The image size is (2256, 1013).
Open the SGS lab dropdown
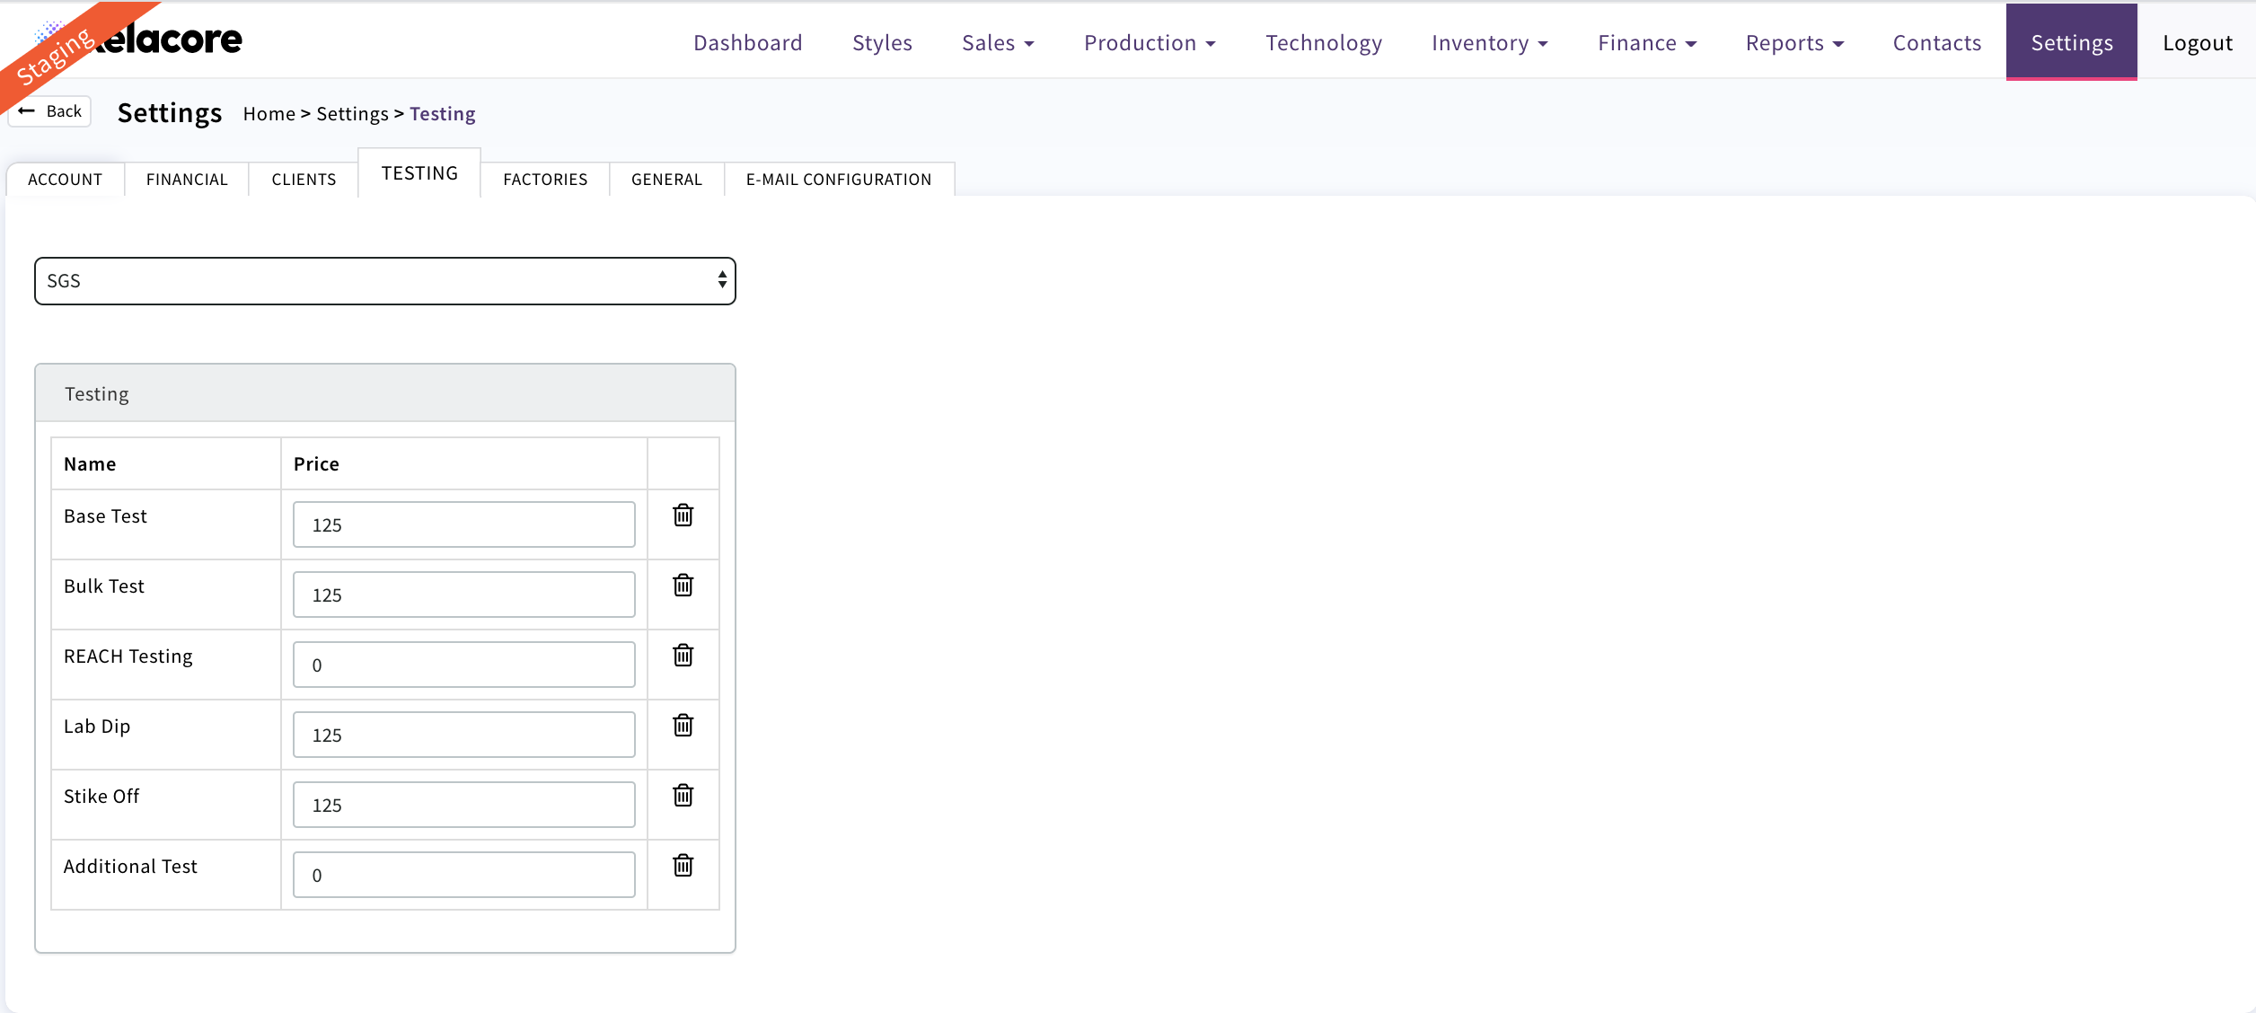coord(384,281)
